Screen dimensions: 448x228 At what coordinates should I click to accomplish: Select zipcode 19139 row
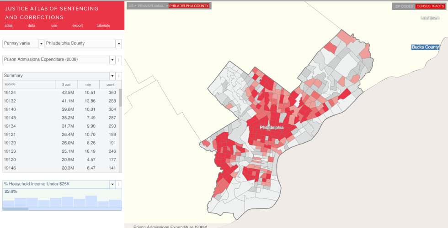click(x=60, y=143)
